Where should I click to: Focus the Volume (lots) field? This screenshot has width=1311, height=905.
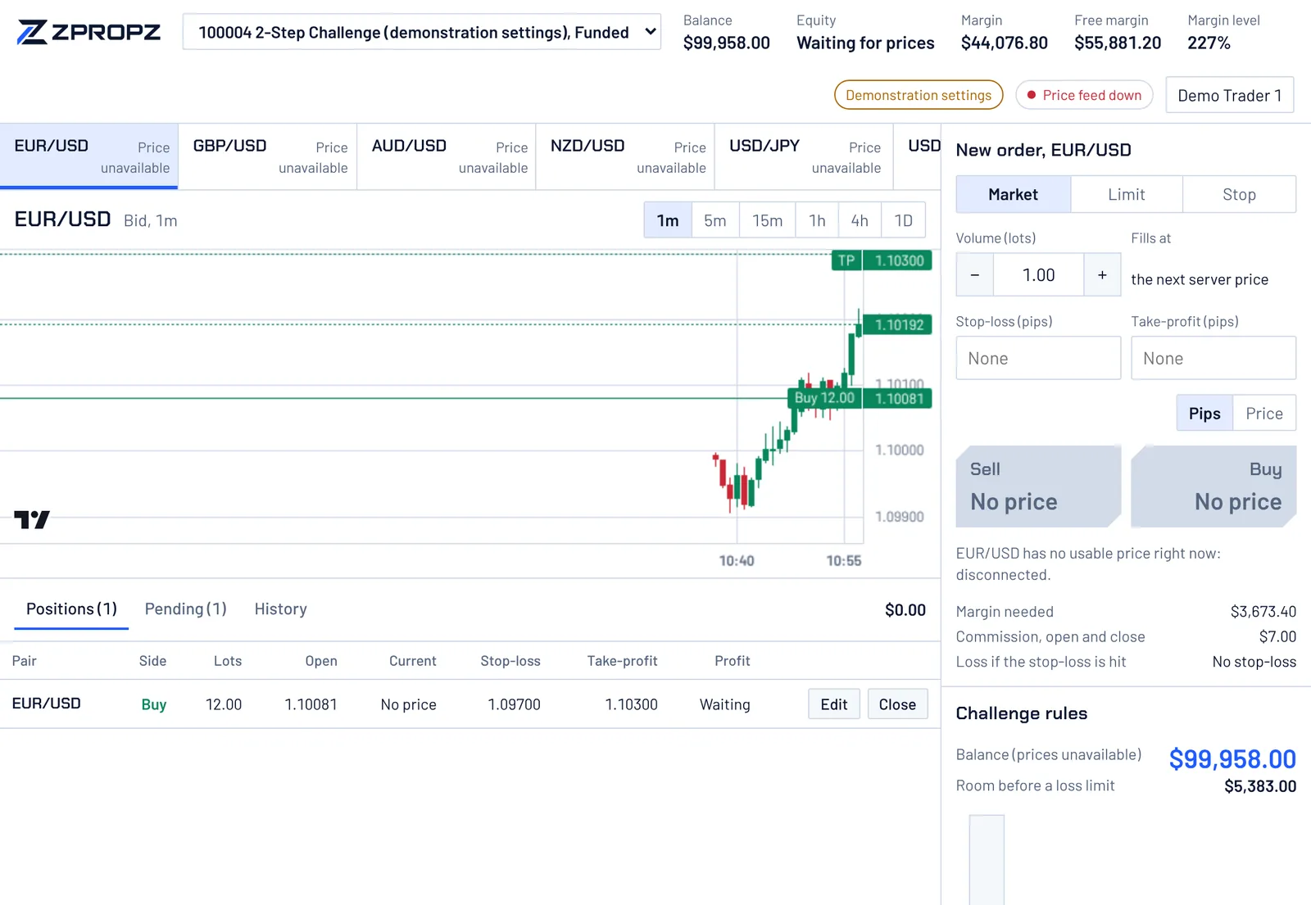(x=1039, y=275)
